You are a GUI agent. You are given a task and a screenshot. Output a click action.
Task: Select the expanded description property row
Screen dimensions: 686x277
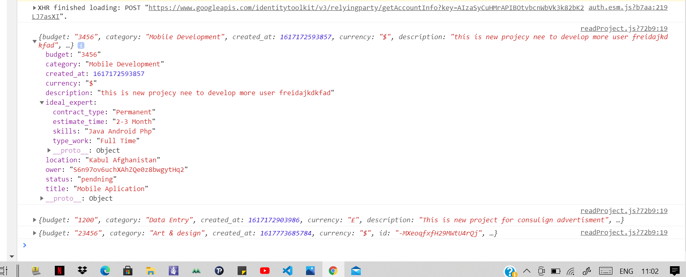pyautogui.click(x=190, y=93)
